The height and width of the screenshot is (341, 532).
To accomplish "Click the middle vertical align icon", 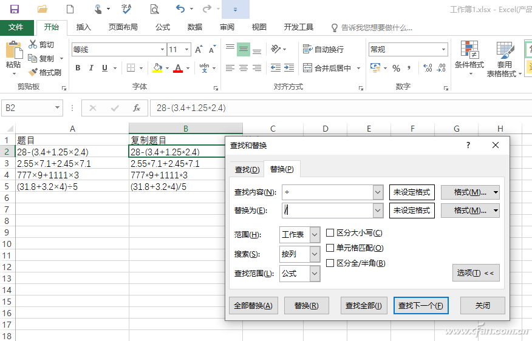I will click(244, 49).
